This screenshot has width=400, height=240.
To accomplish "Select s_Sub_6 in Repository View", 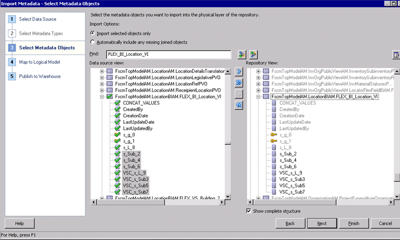I will [x=288, y=167].
